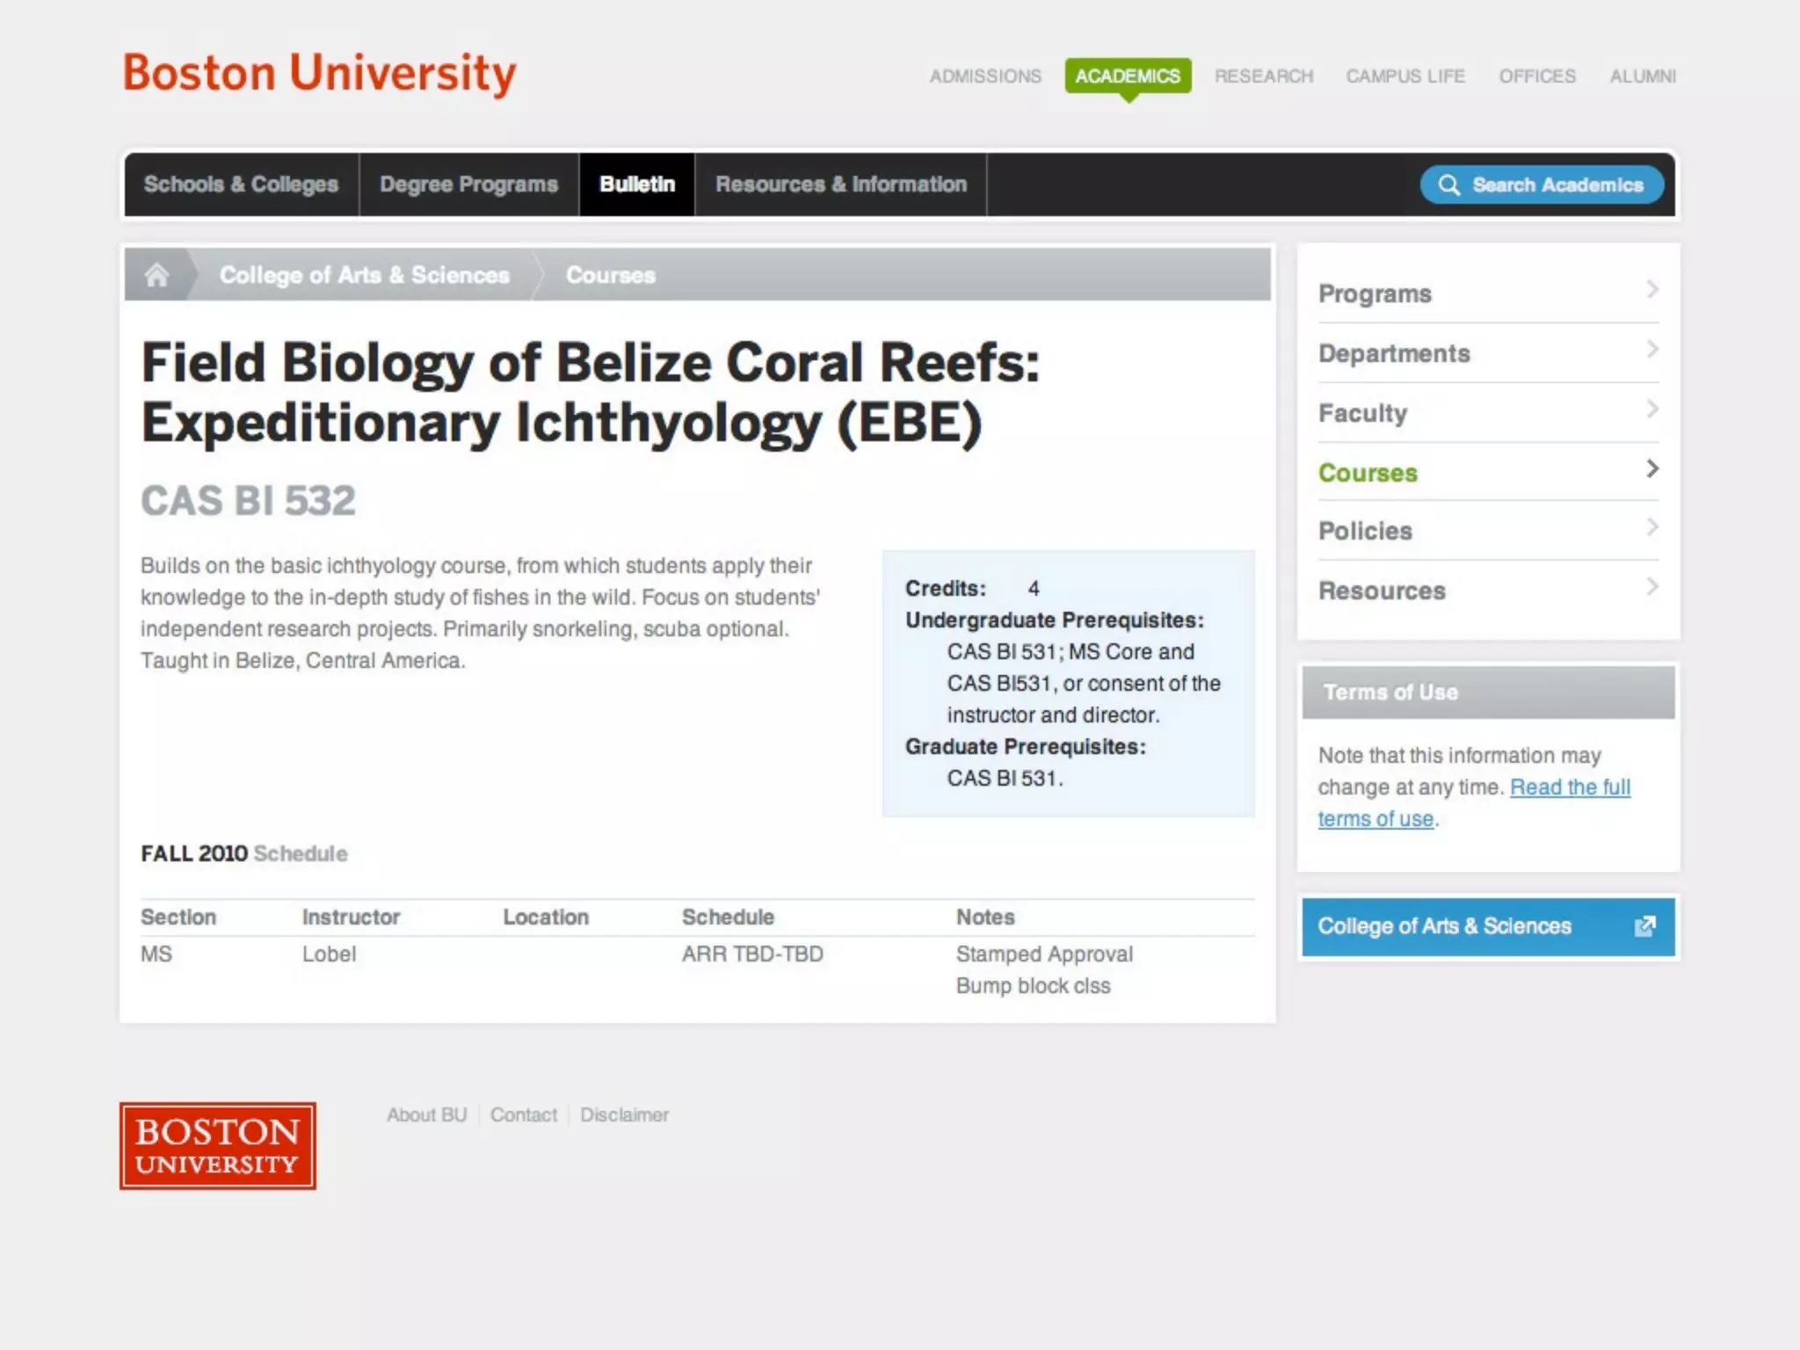The height and width of the screenshot is (1350, 1800).
Task: Open College of Arts & Sciences breadcrumb
Action: 364,275
